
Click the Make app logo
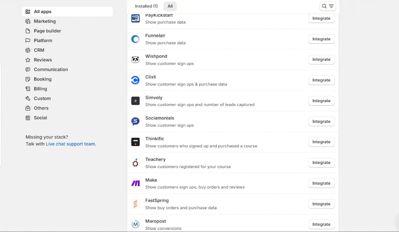pos(135,183)
